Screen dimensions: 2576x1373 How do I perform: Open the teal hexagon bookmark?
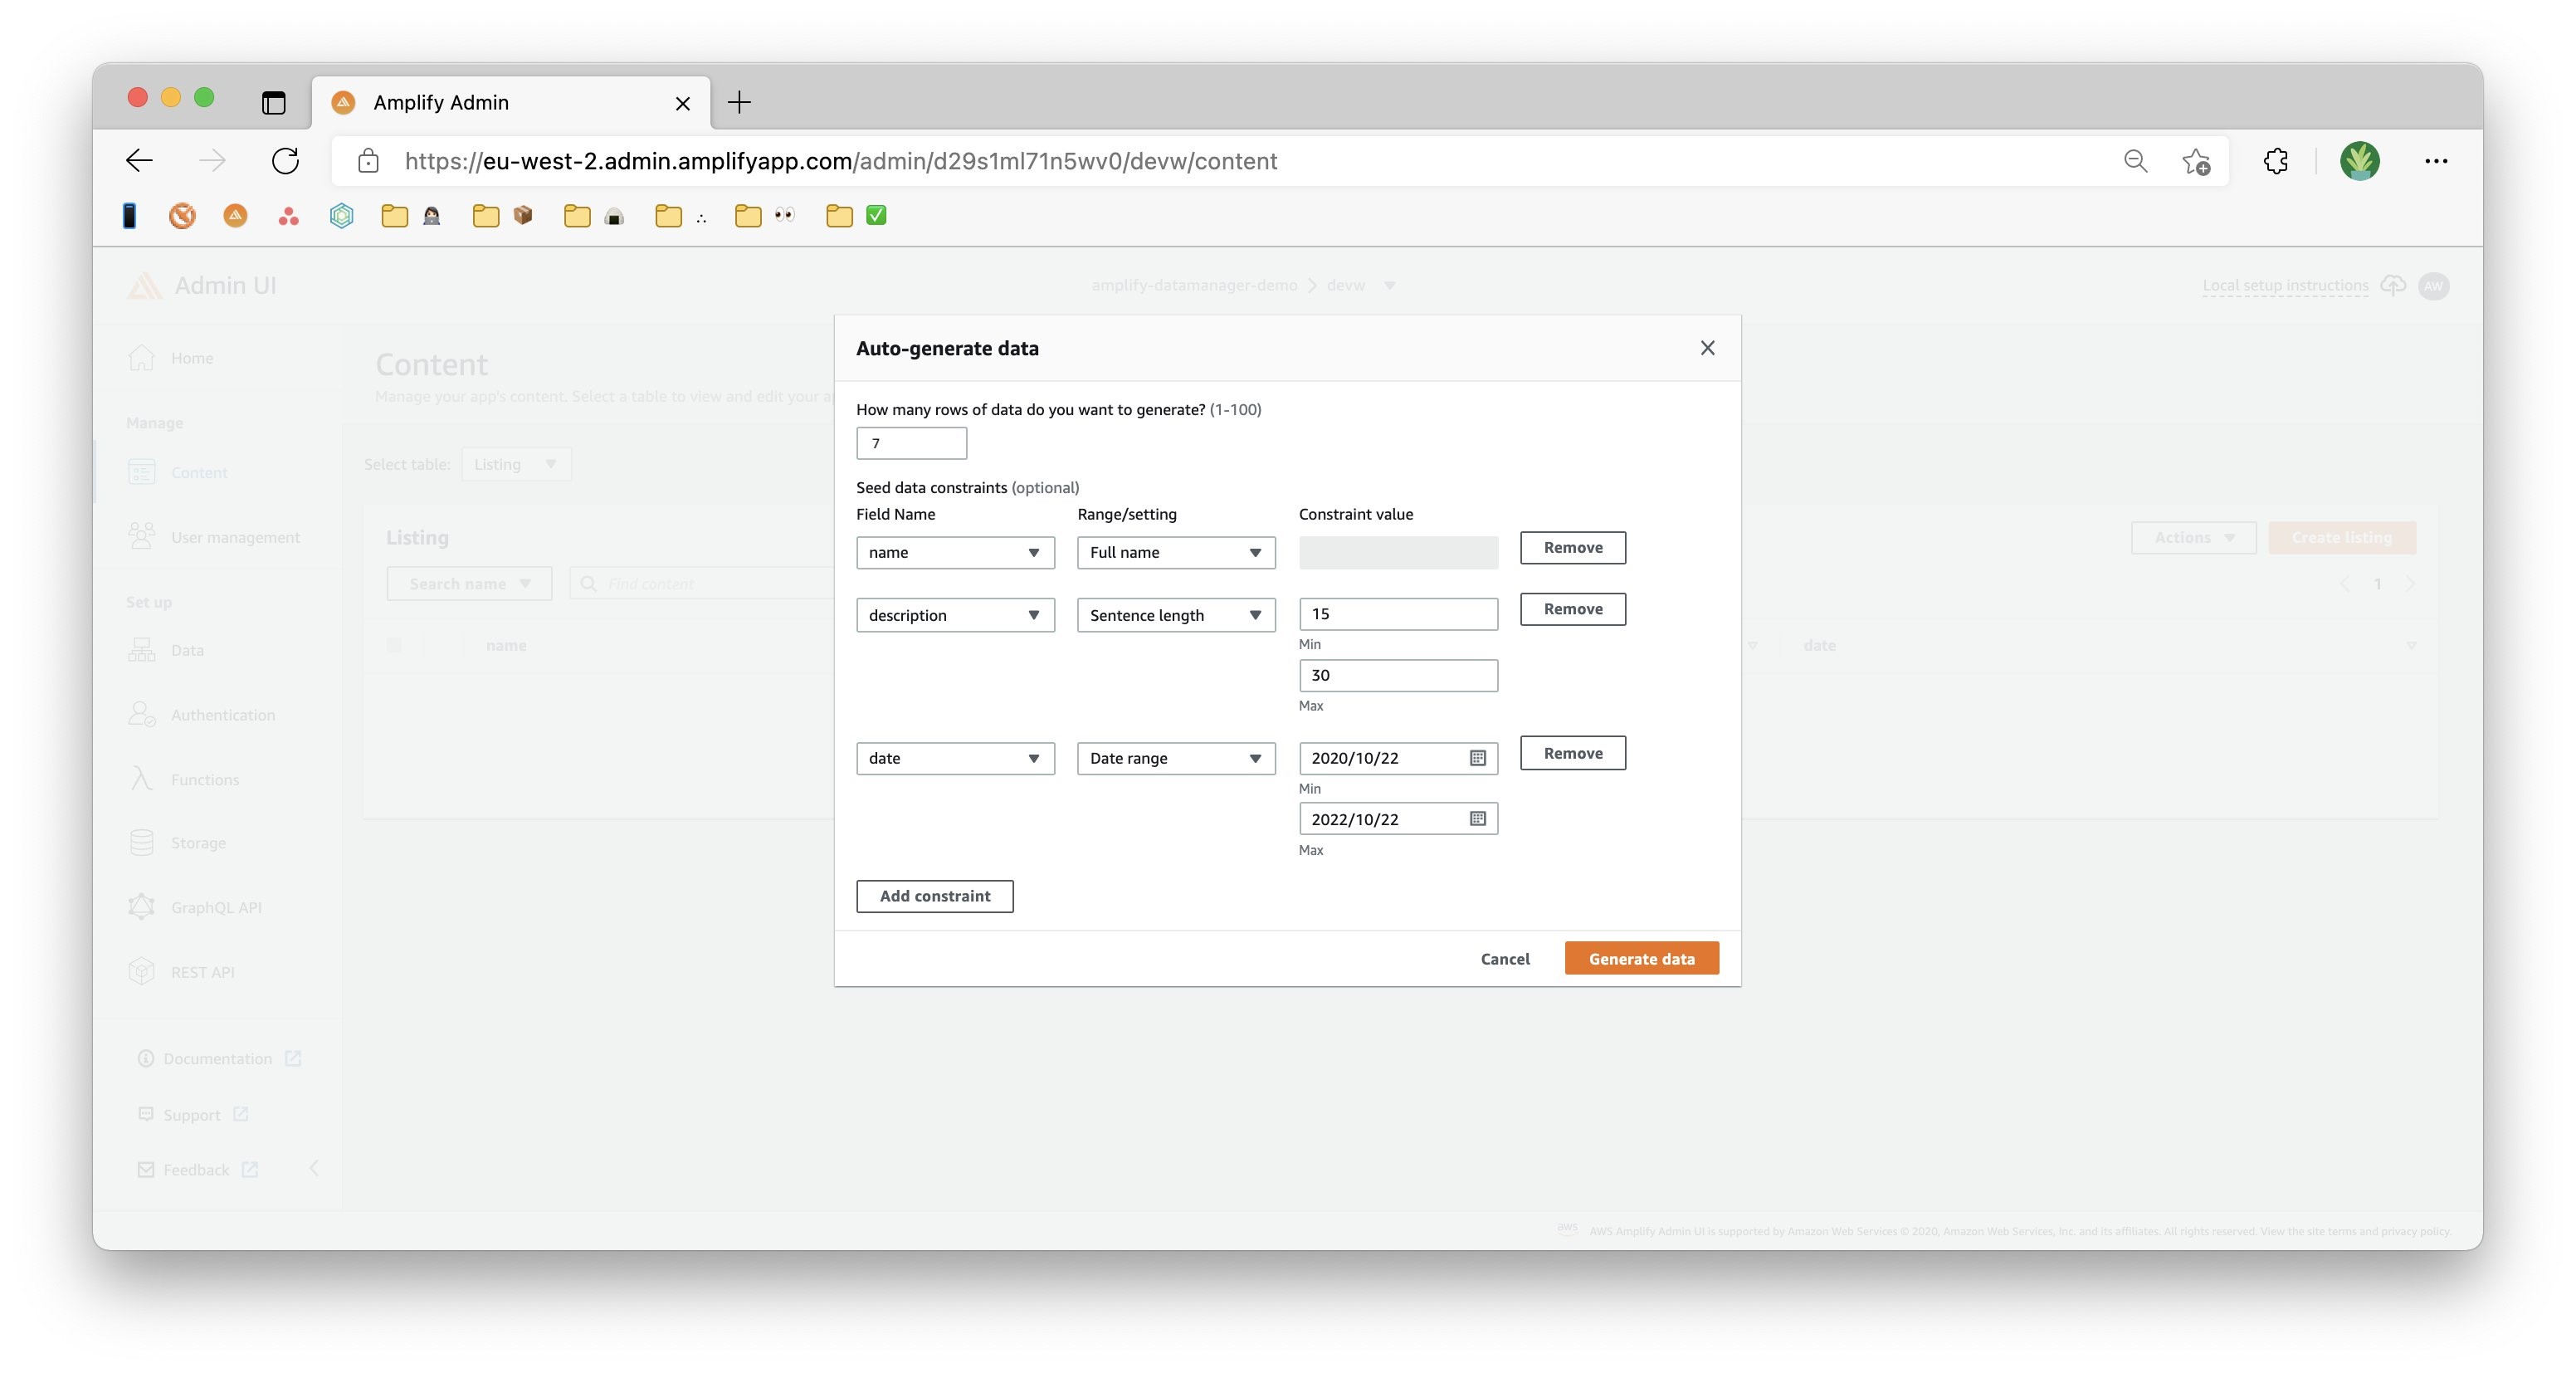pyautogui.click(x=341, y=215)
